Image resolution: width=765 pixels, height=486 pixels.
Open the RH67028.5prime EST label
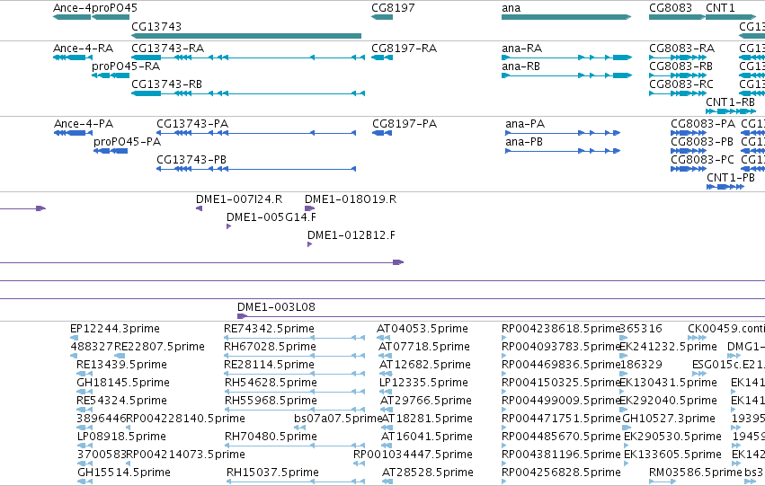(x=270, y=347)
